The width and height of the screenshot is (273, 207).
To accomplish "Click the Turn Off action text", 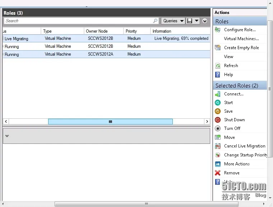I will [232, 128].
